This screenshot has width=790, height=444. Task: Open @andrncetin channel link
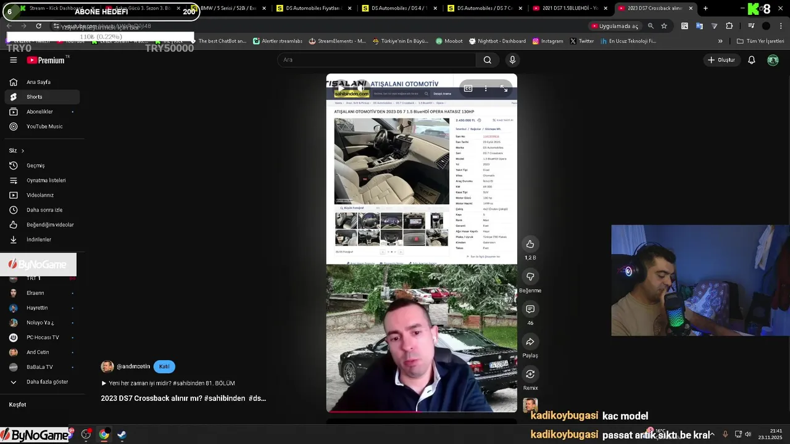point(133,366)
